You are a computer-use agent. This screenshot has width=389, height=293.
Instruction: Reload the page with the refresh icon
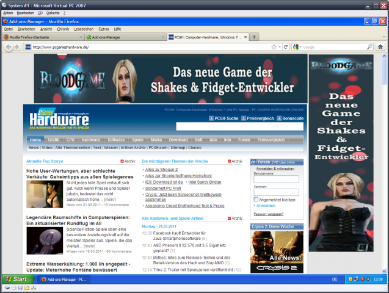(286, 47)
